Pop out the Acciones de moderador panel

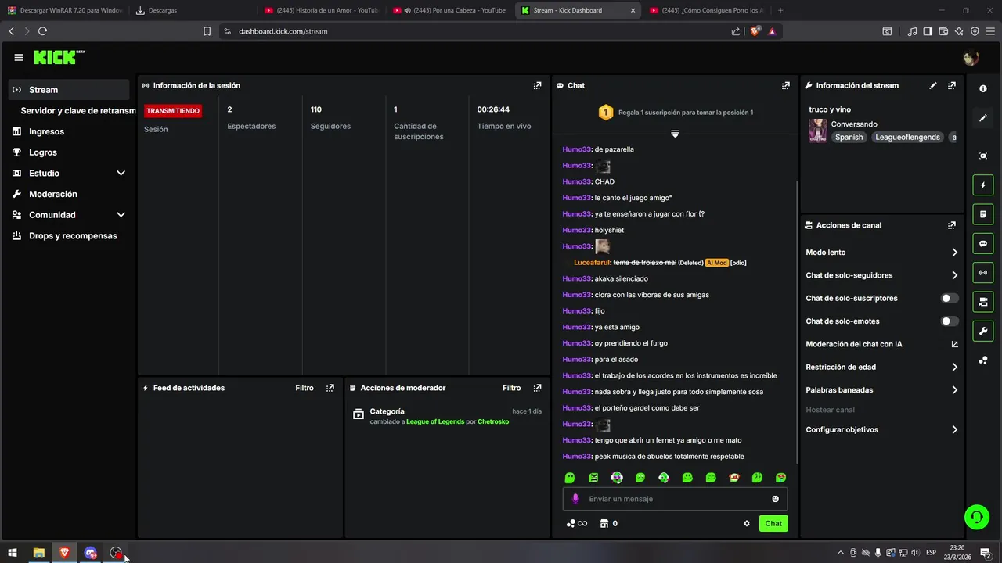pos(537,388)
